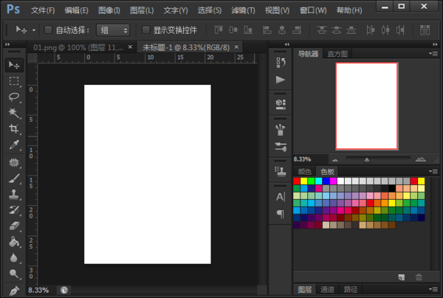Open the Navigator panel flyout menu
This screenshot has height=298, width=443.
click(x=433, y=53)
